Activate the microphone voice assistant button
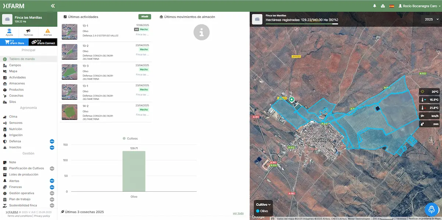 click(x=431, y=209)
